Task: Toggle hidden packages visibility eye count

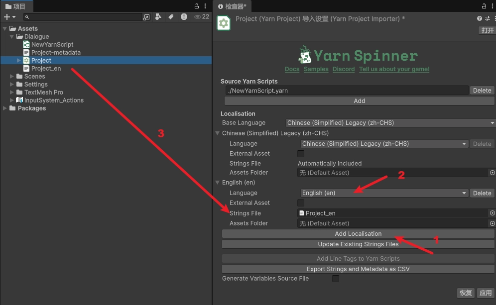Action: 202,17
